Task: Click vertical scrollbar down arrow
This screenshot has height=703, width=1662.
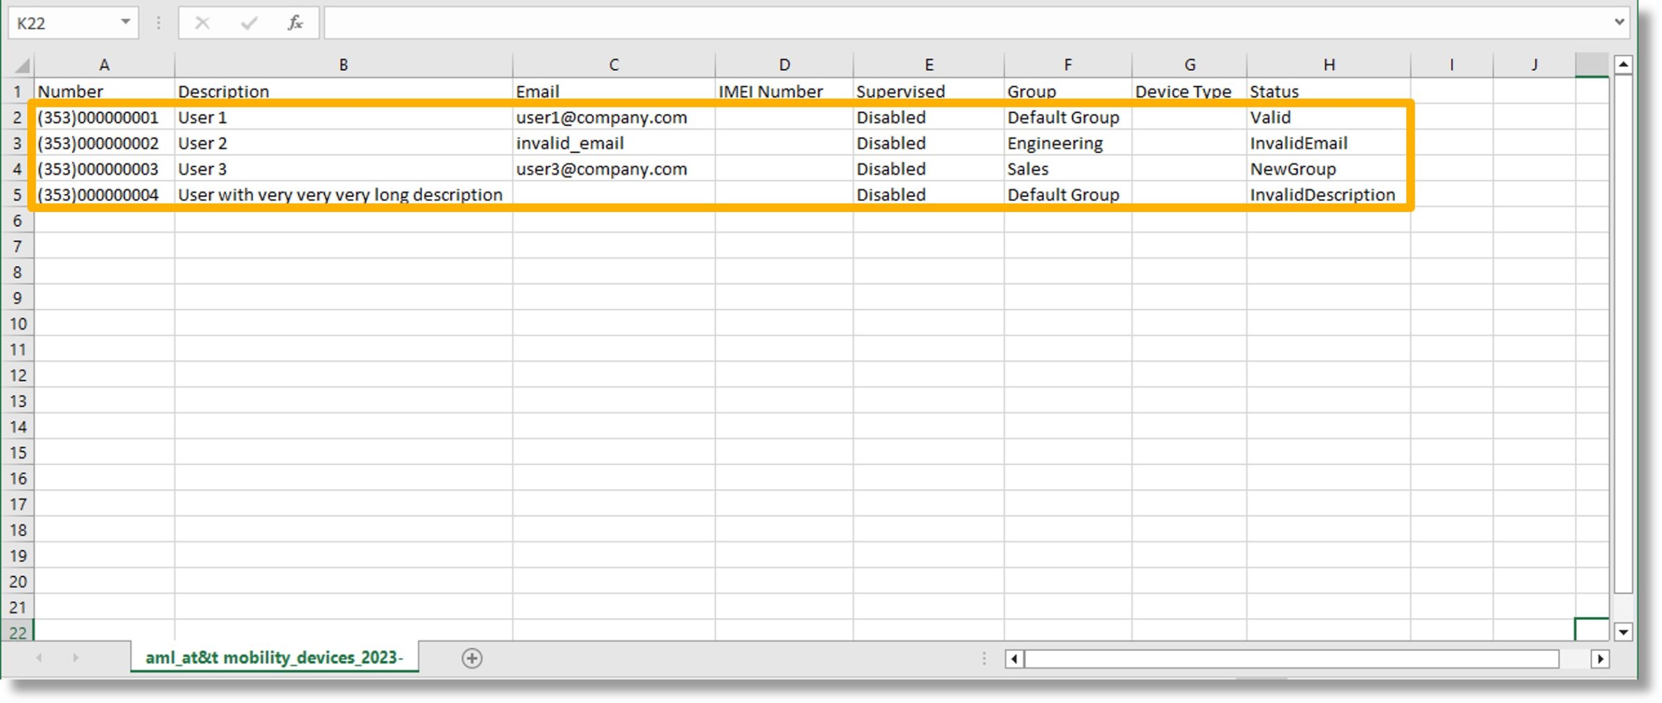Action: pyautogui.click(x=1623, y=631)
